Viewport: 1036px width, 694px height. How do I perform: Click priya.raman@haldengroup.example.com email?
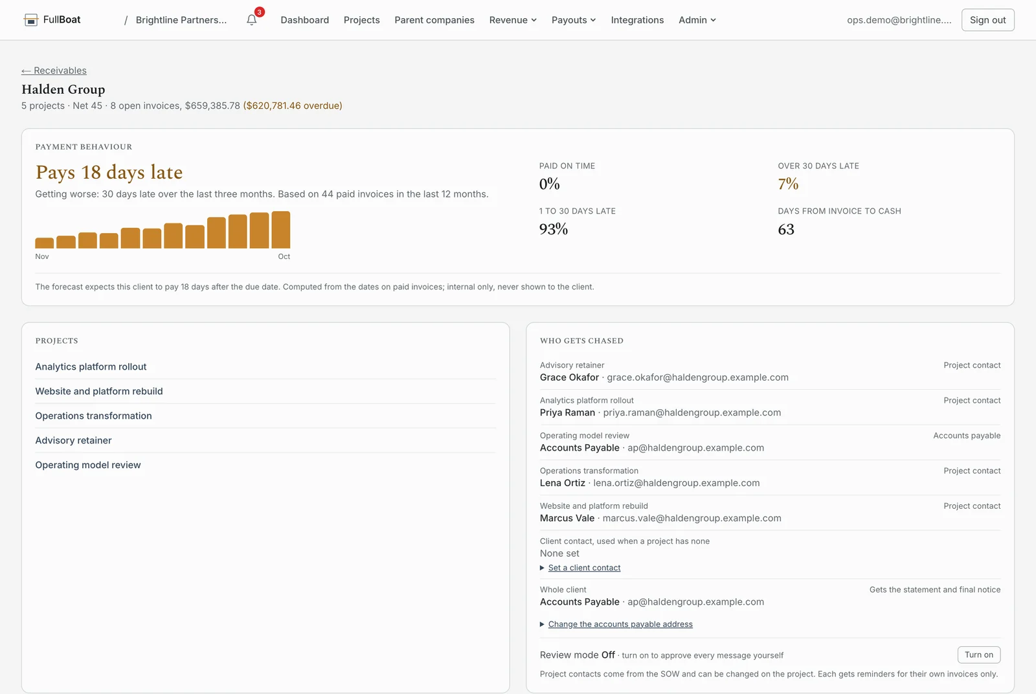click(692, 412)
